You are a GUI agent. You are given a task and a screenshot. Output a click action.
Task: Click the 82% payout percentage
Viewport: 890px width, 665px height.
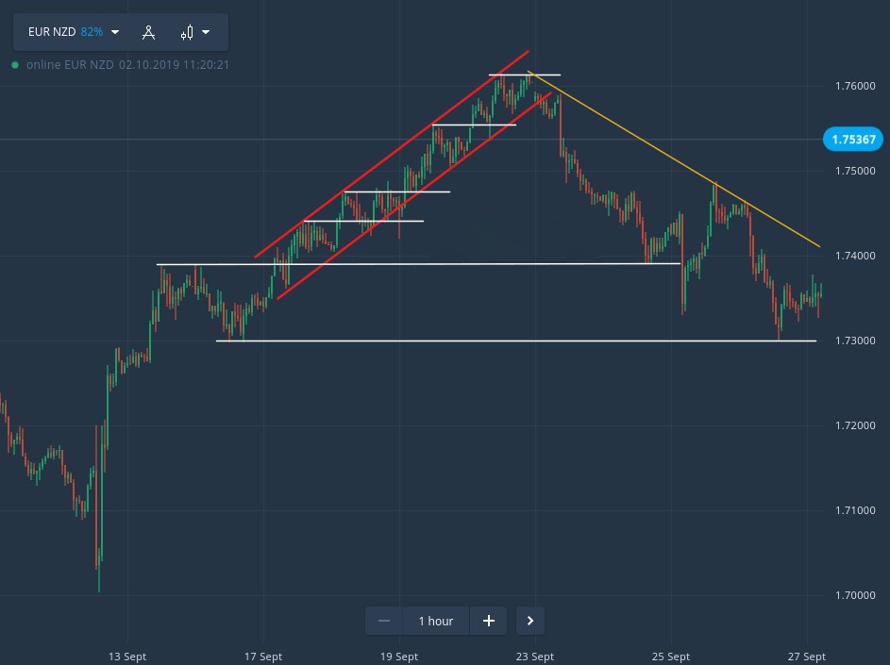click(92, 32)
